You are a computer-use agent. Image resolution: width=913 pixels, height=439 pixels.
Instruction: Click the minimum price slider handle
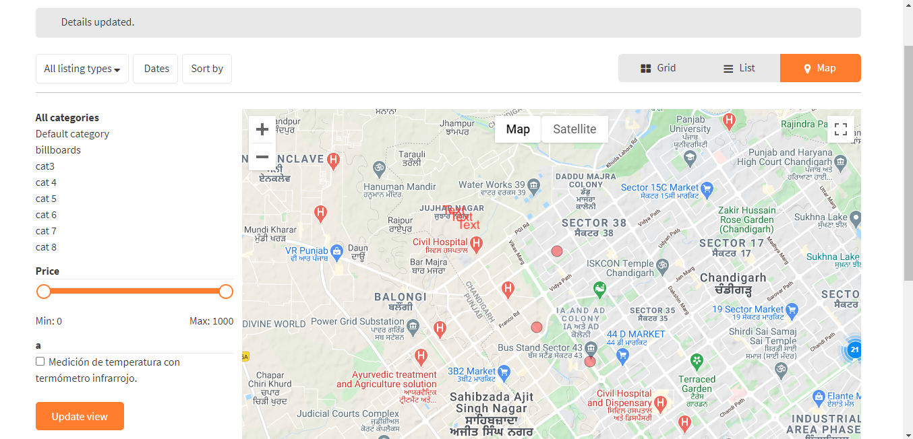tap(44, 292)
